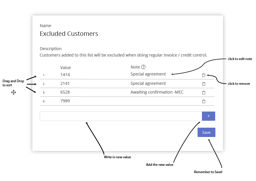Click the row number 3. handle
This screenshot has width=256, height=181.
(44, 92)
